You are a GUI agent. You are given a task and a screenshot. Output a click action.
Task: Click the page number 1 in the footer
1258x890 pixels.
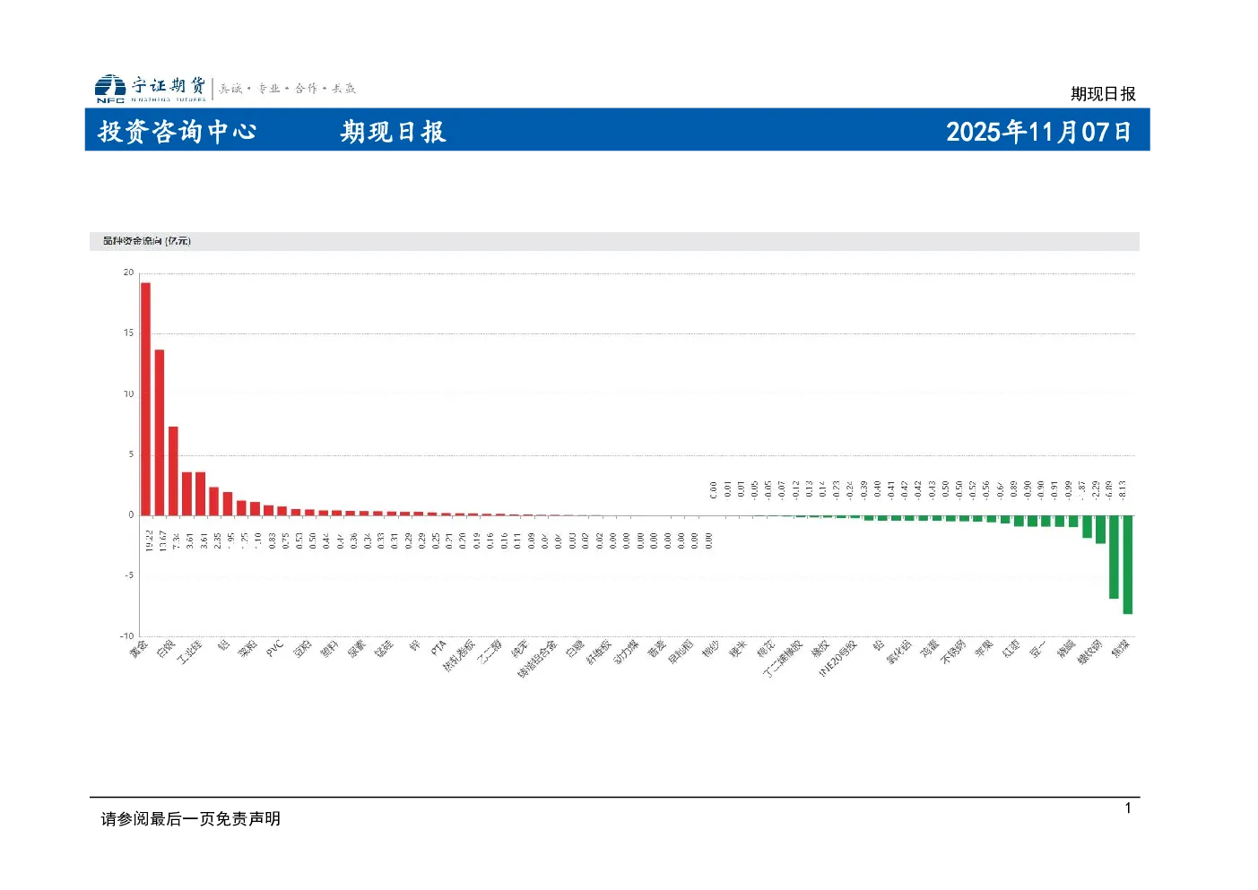1128,808
